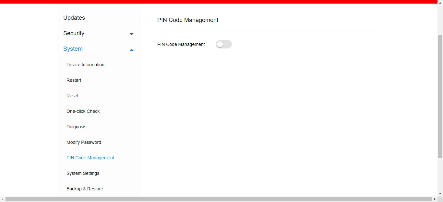Click the vertical scrollbar thumb
This screenshot has width=443, height=202.
[440, 97]
